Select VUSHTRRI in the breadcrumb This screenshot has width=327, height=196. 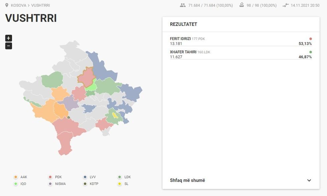point(40,6)
